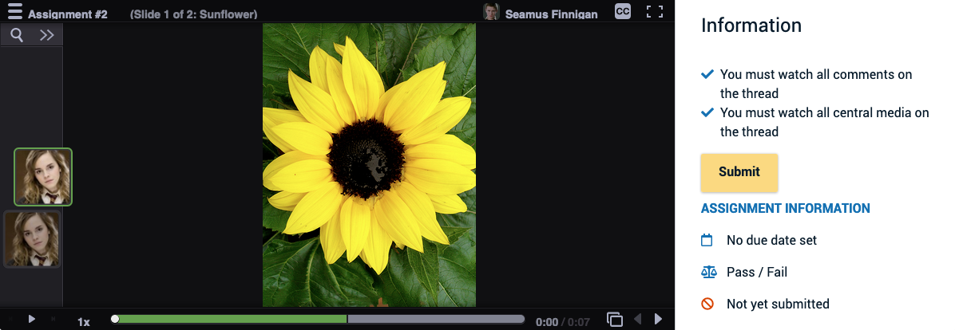Click the ASSIGNMENT INFORMATION heading
This screenshot has width=955, height=330.
[x=785, y=209]
